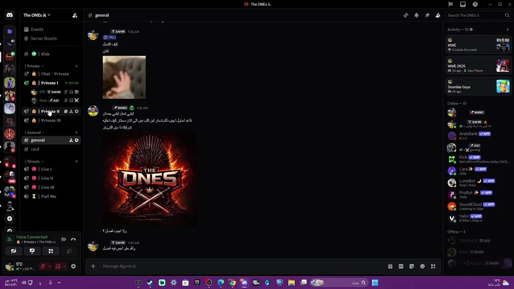Start an Activity from voice panel
Image resolution: width=514 pixels, height=289 pixels.
51,251
